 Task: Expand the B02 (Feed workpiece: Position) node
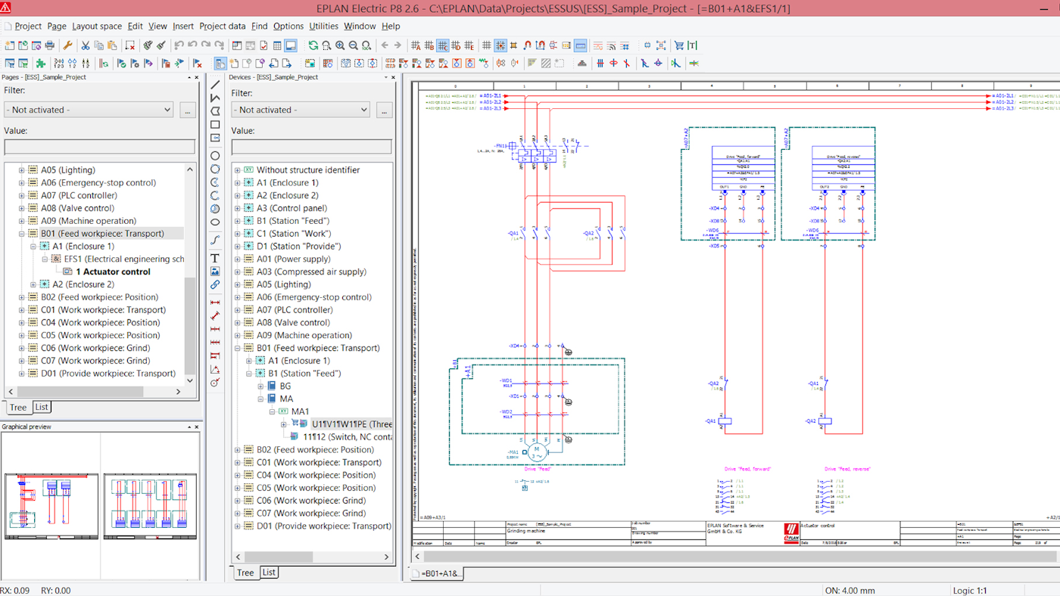[x=237, y=449]
